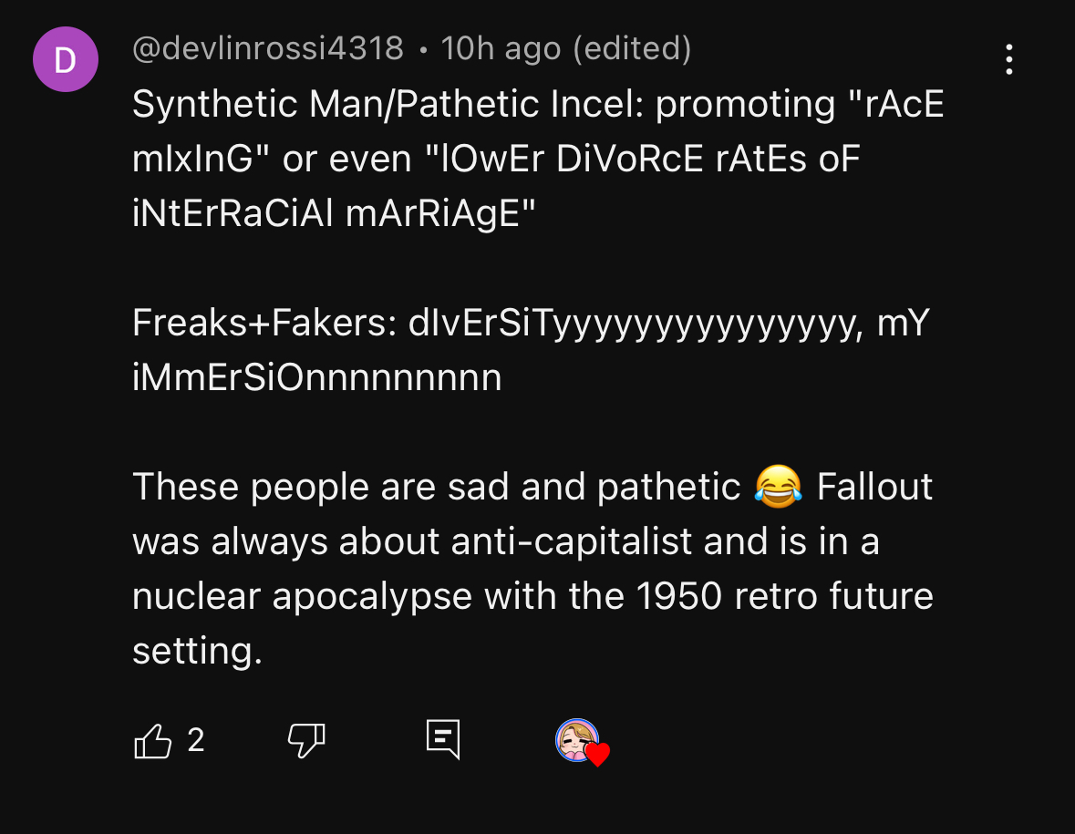Click the creator's cartoon avatar badge

click(x=576, y=740)
